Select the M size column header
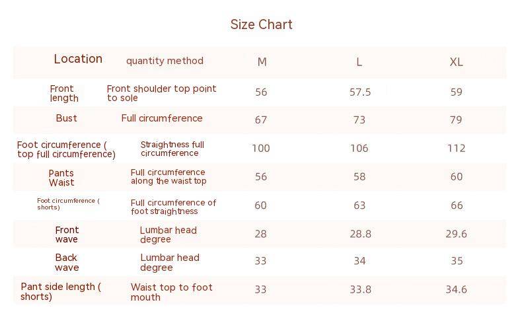 click(262, 62)
